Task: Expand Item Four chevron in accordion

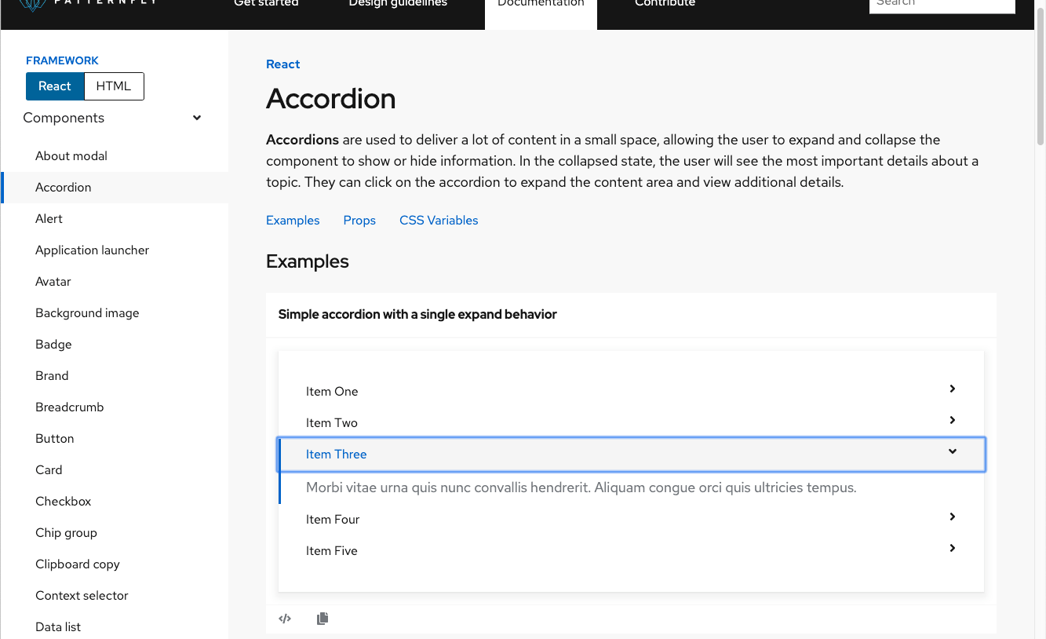Action: tap(953, 517)
